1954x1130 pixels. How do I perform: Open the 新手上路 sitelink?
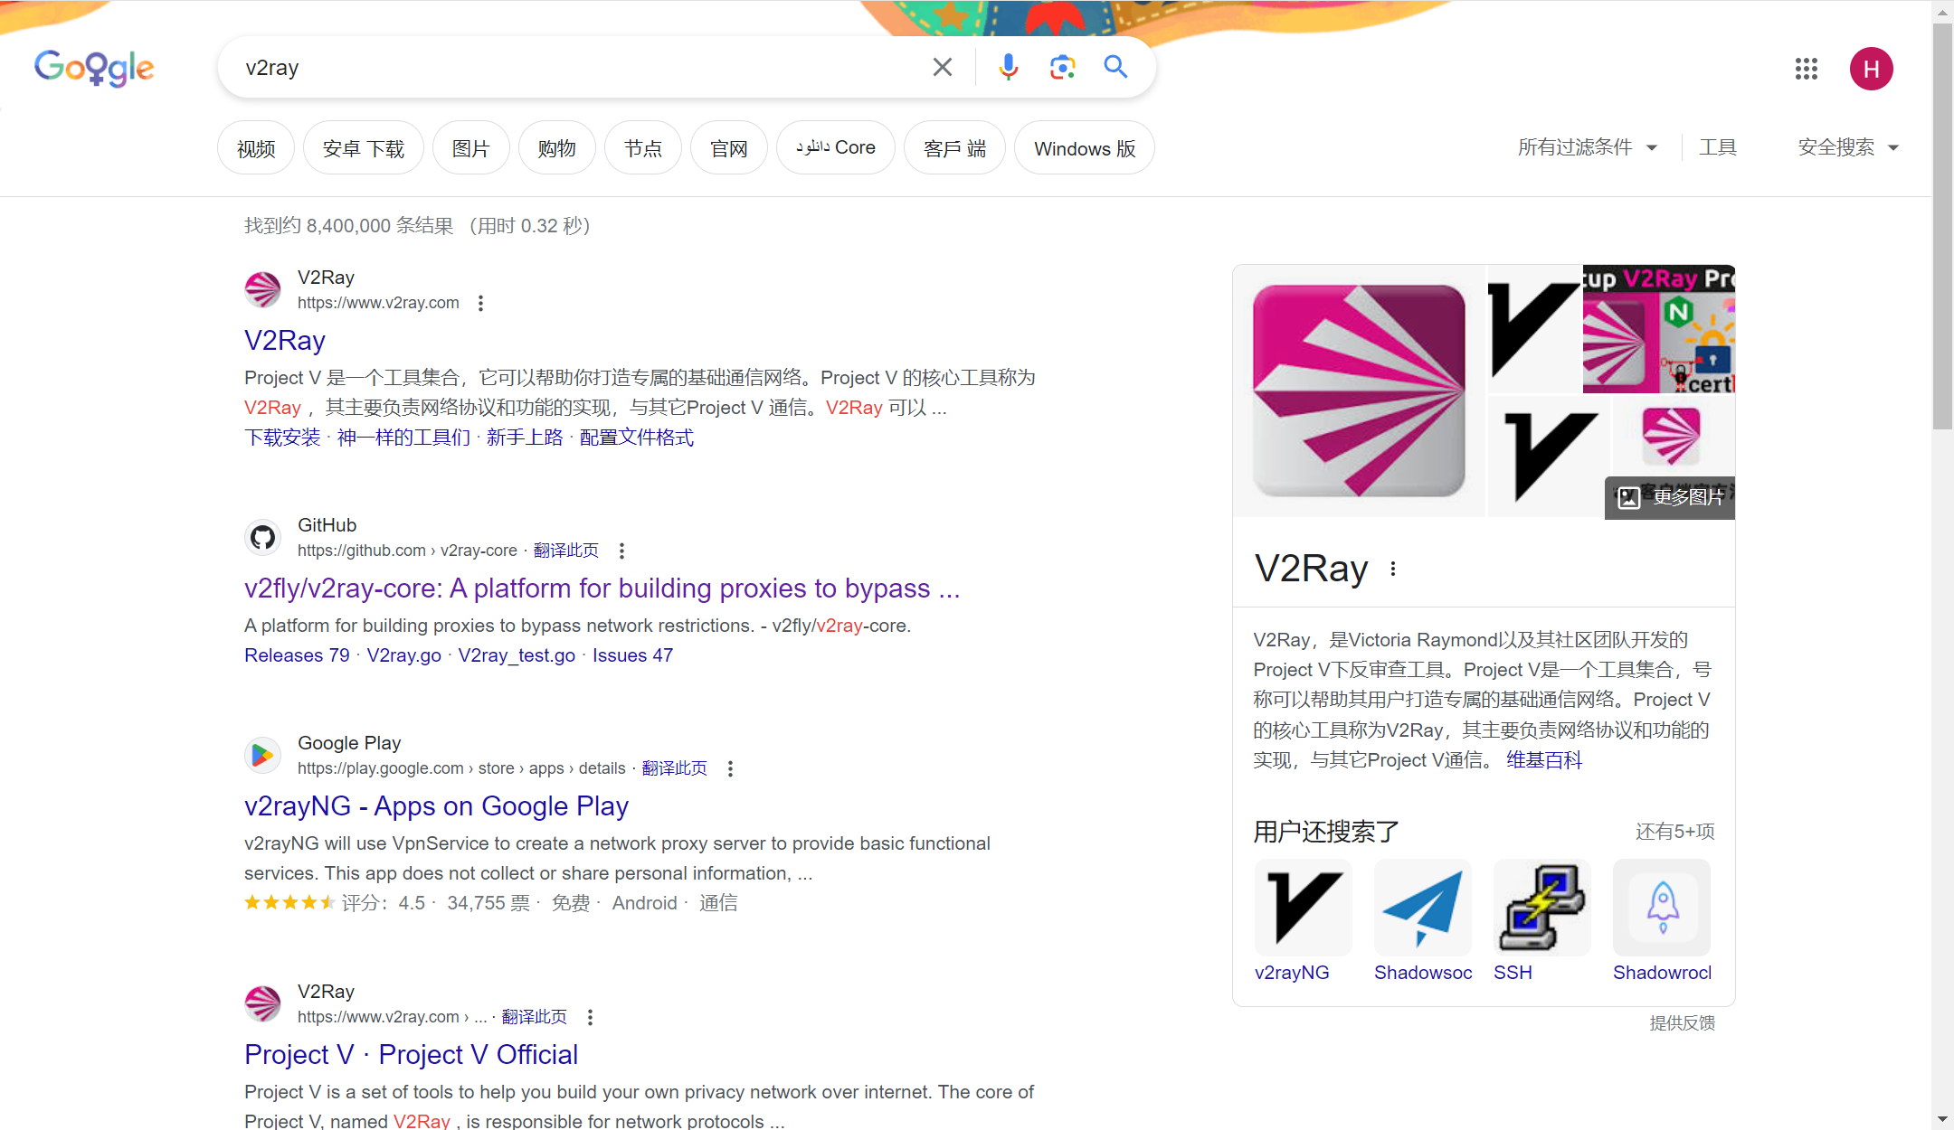(x=525, y=438)
